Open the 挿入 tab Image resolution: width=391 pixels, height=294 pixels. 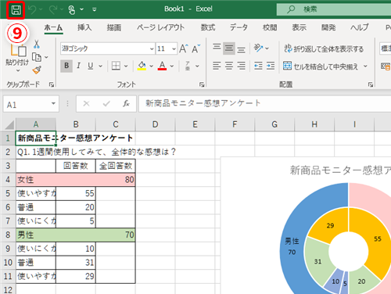click(x=84, y=27)
